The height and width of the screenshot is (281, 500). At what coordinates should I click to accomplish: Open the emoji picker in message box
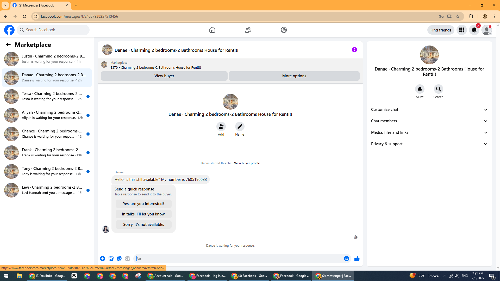pos(346,259)
